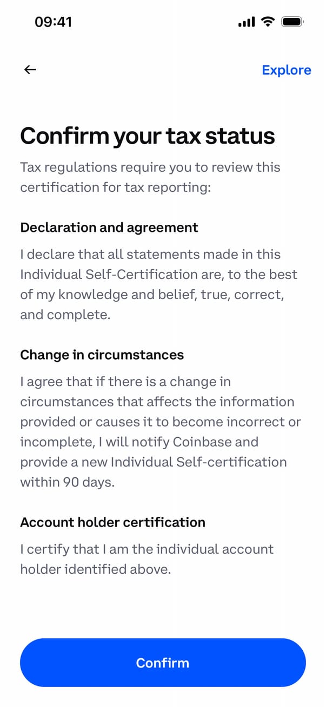Tap the Wi-Fi status icon
Screen dimensions: 326x707
tap(267, 22)
